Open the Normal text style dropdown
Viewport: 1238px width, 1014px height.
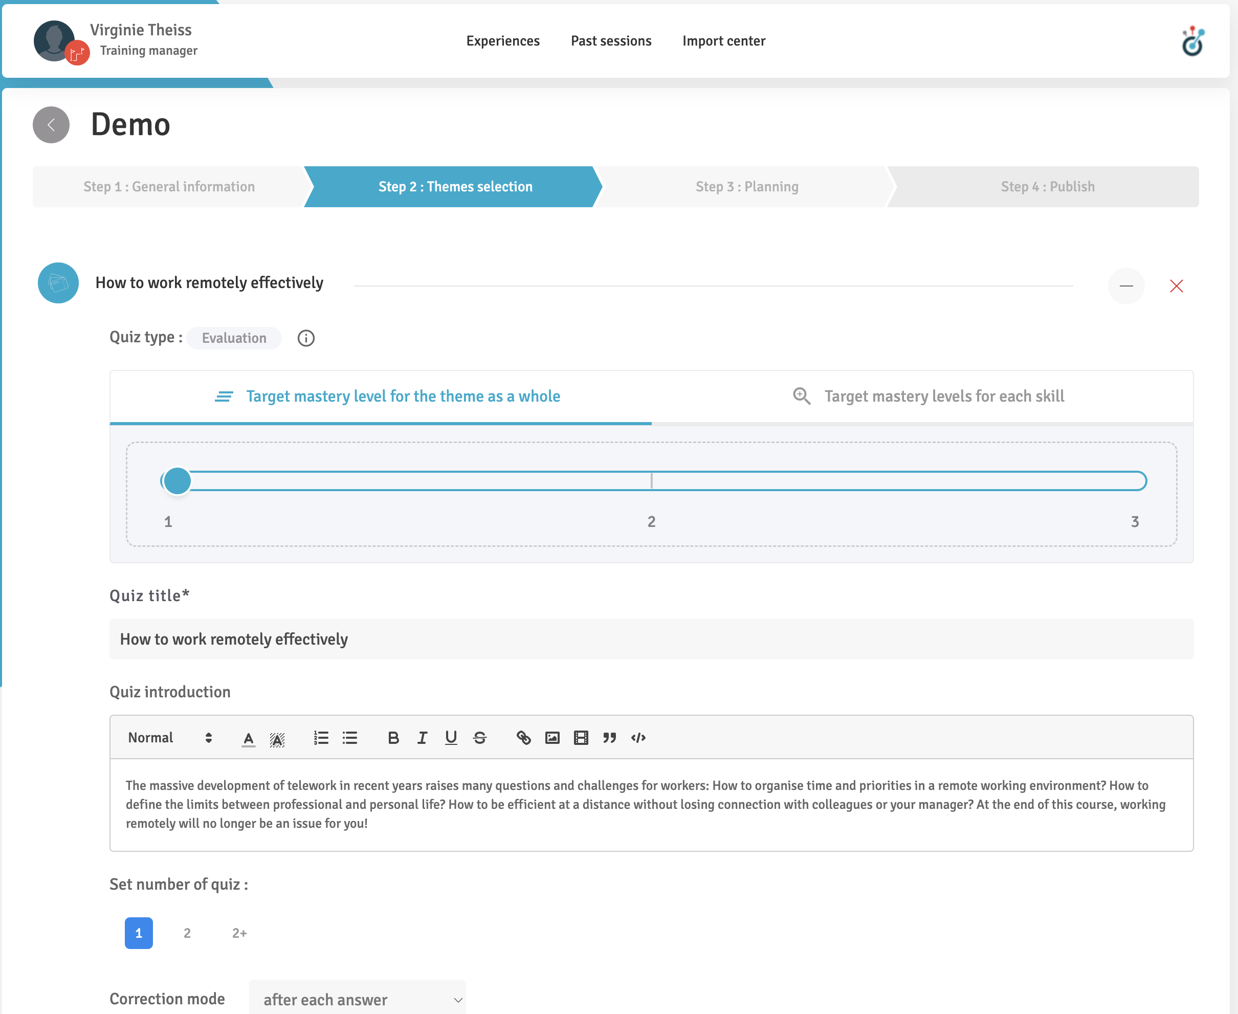point(170,738)
